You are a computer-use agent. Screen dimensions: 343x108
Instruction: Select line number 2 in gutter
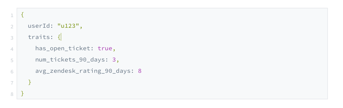coord(12,27)
